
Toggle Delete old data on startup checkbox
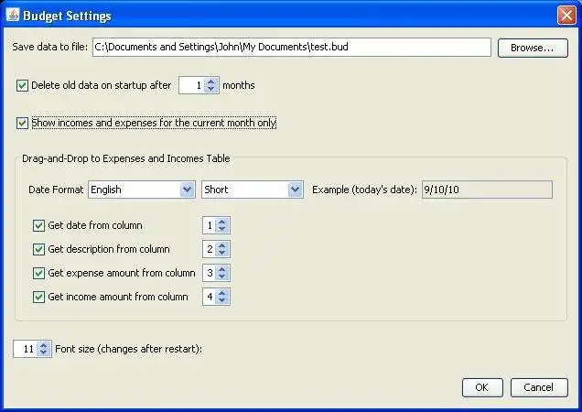click(23, 86)
